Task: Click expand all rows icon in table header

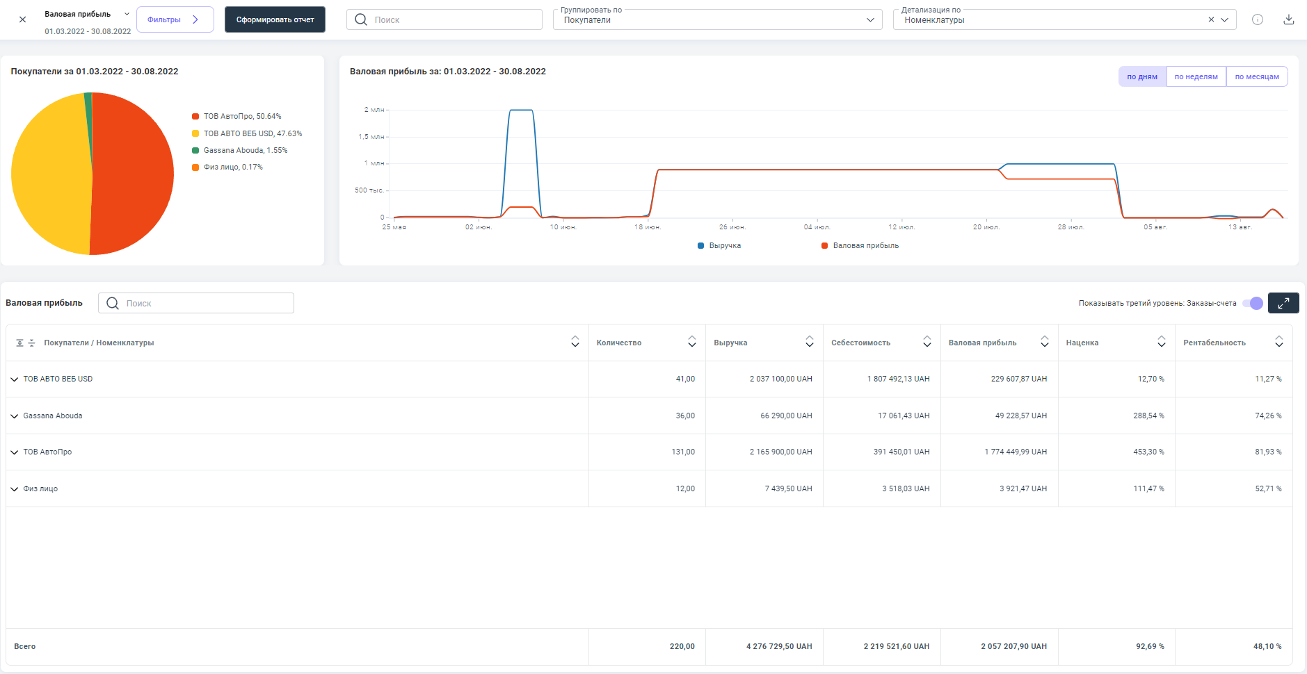Action: point(20,343)
